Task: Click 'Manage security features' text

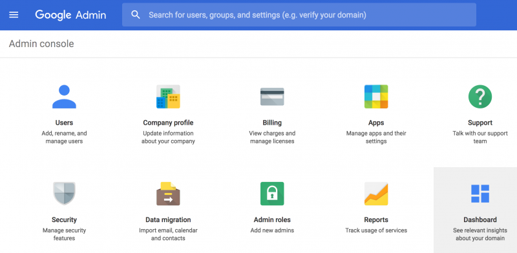Action: tap(64, 234)
